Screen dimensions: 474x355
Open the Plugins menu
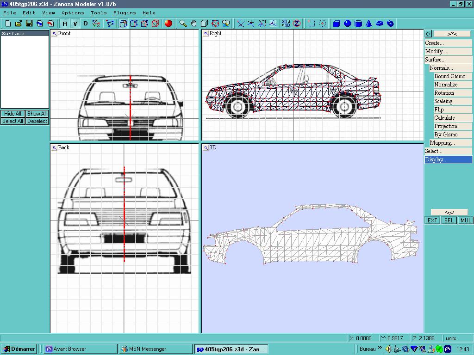point(125,13)
